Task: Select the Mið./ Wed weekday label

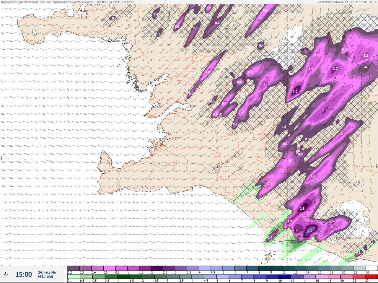Action: pos(45,277)
